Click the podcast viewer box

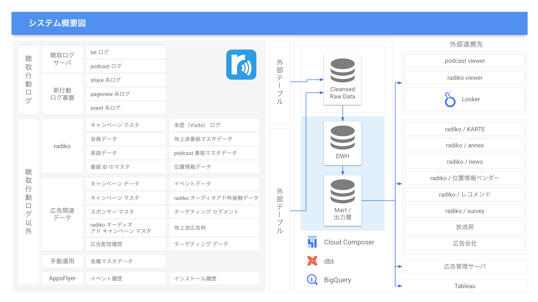464,61
